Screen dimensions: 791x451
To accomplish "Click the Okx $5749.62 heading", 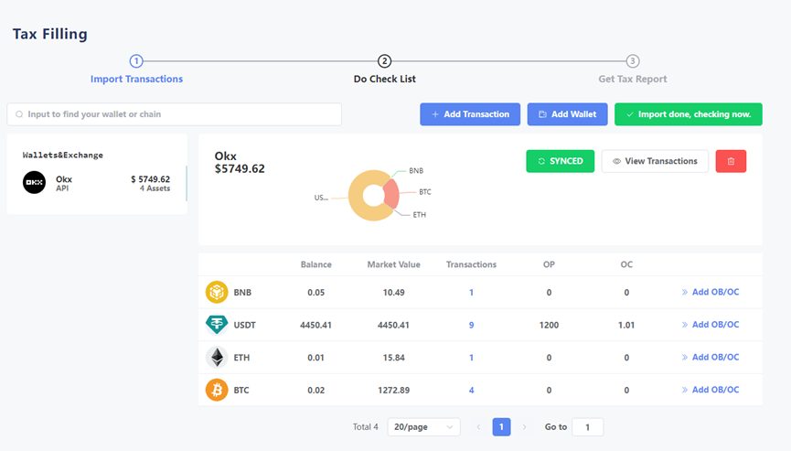I will coord(240,163).
